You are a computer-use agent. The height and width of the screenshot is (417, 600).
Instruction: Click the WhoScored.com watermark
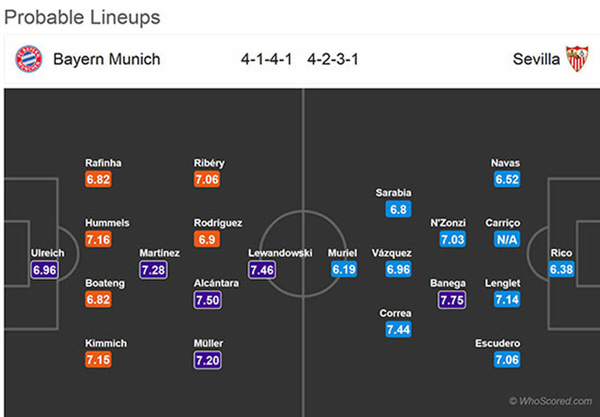click(550, 400)
